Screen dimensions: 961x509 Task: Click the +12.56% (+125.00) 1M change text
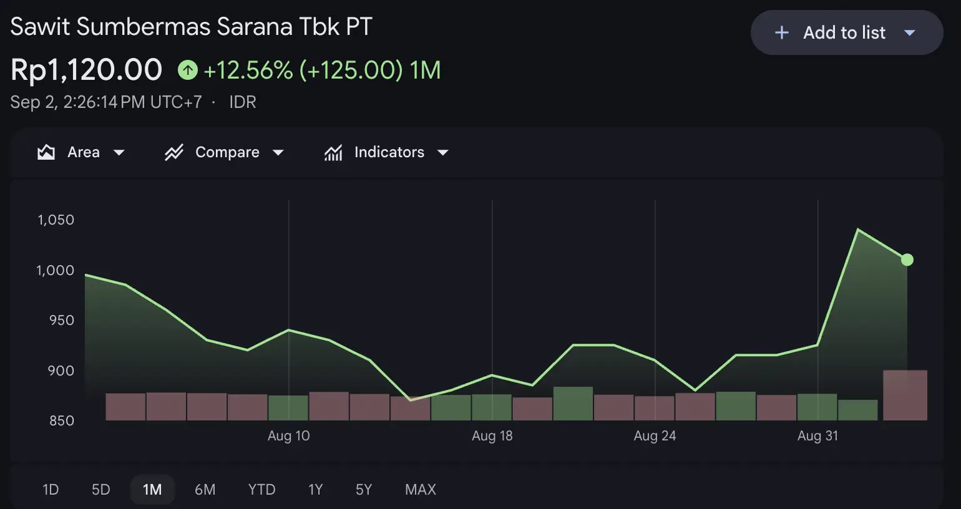click(x=322, y=70)
